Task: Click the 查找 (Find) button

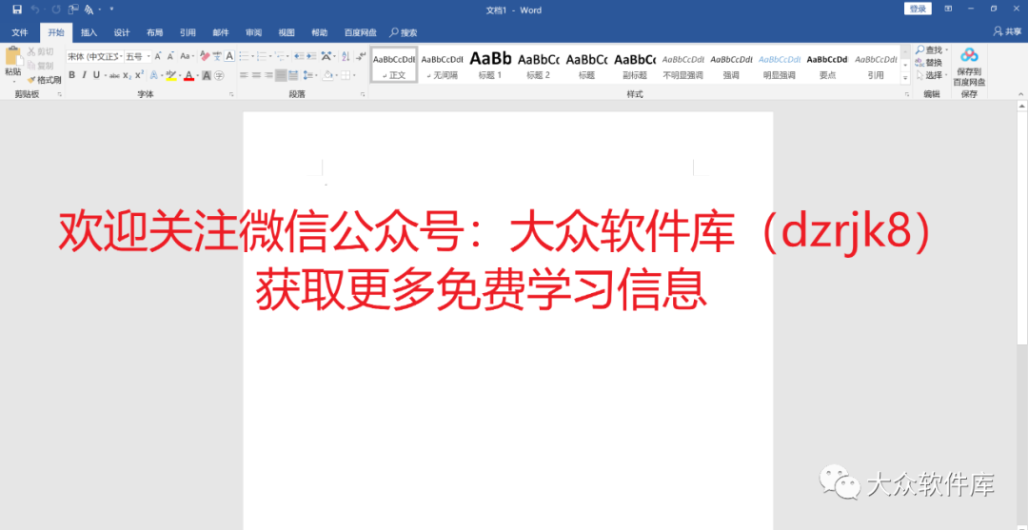Action: 932,50
